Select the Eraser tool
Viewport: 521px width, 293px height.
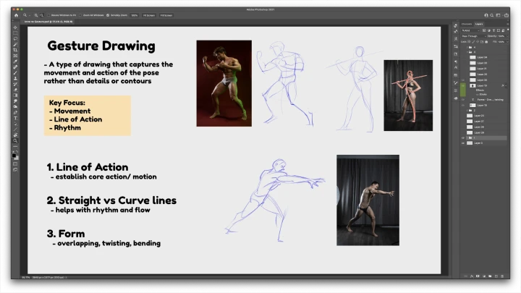tap(15, 90)
